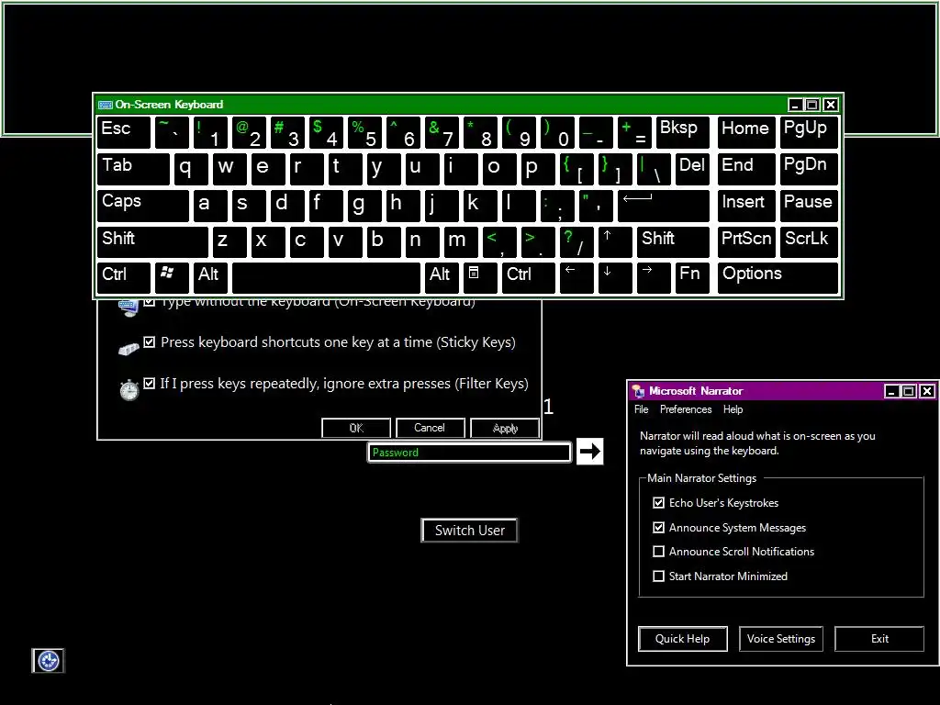Click the End key on the keyboard
This screenshot has width=940, height=705.
point(746,169)
